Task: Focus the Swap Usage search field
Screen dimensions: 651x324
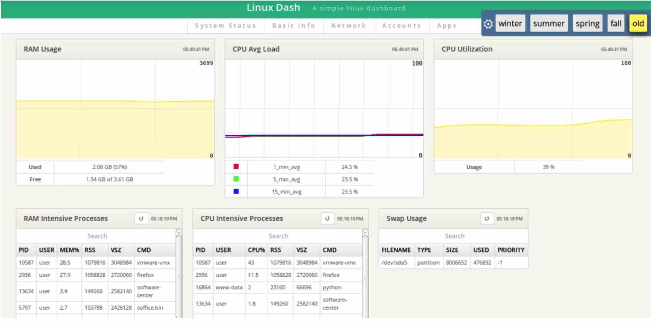Action: pos(454,236)
